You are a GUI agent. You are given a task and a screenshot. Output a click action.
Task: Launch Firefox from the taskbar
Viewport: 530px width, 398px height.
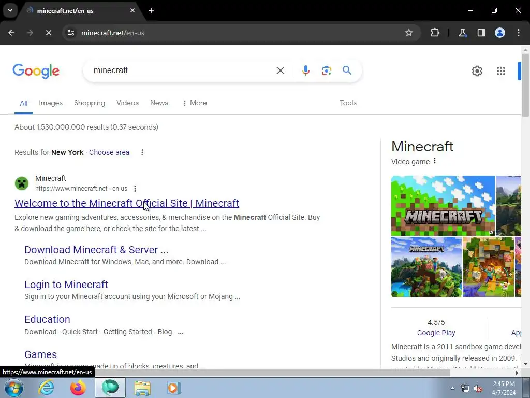(78, 388)
